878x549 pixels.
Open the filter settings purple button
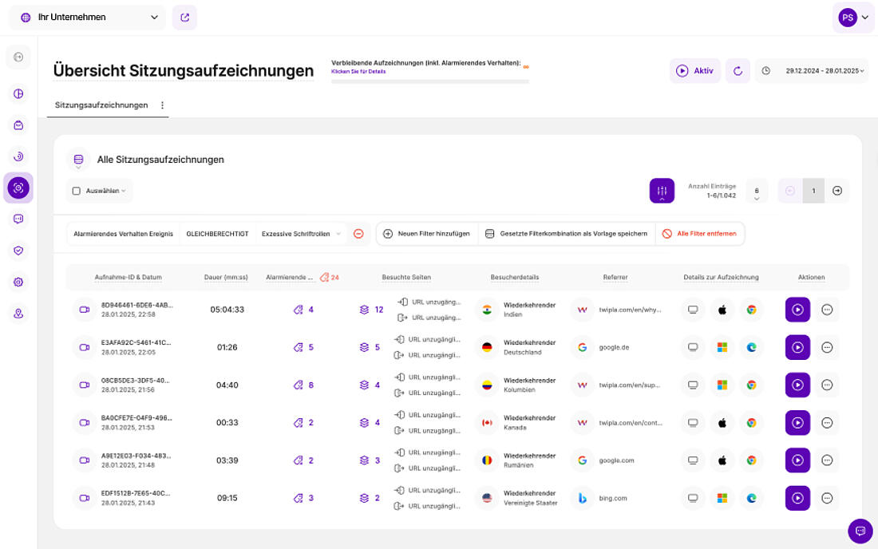click(x=662, y=191)
